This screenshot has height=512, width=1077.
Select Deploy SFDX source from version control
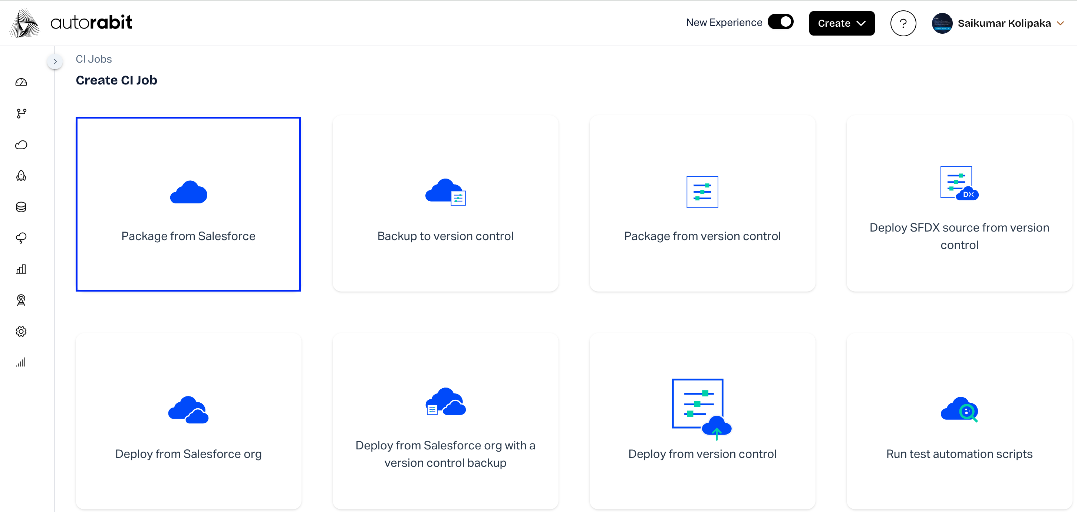coord(959,204)
